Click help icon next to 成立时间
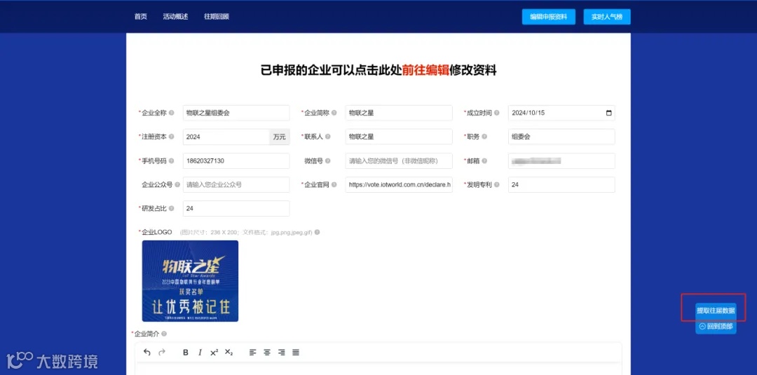 click(497, 113)
